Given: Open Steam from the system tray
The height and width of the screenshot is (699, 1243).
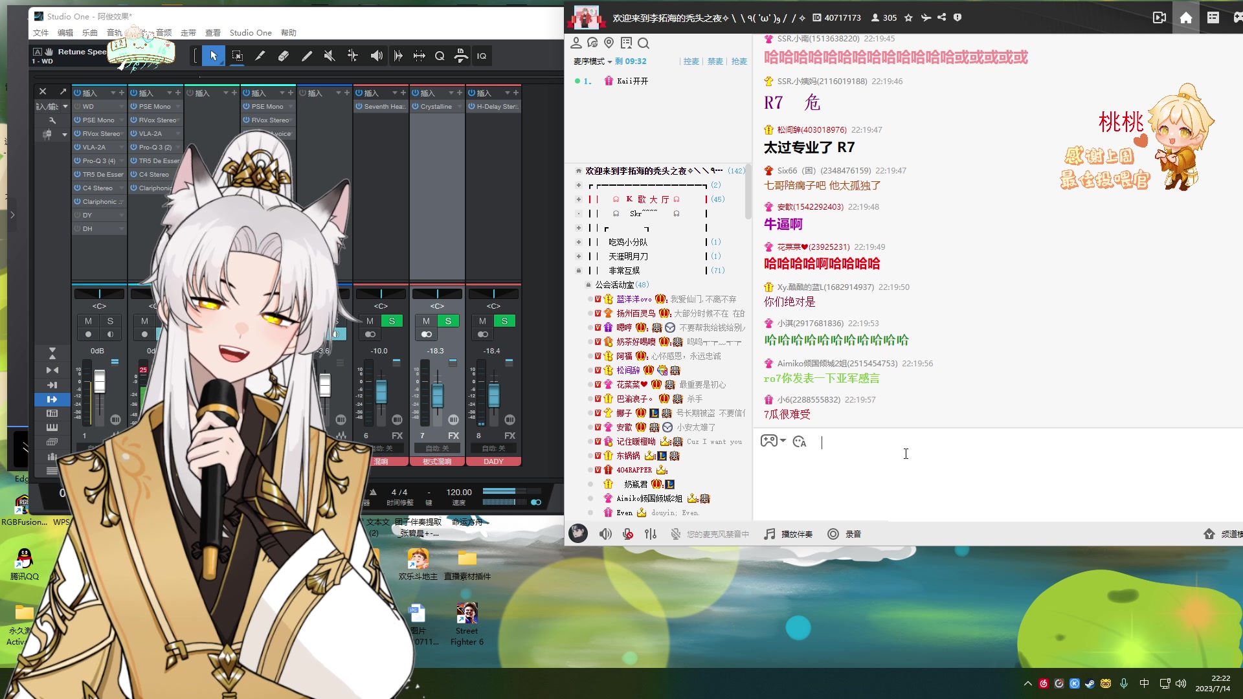Looking at the screenshot, I should [1090, 683].
